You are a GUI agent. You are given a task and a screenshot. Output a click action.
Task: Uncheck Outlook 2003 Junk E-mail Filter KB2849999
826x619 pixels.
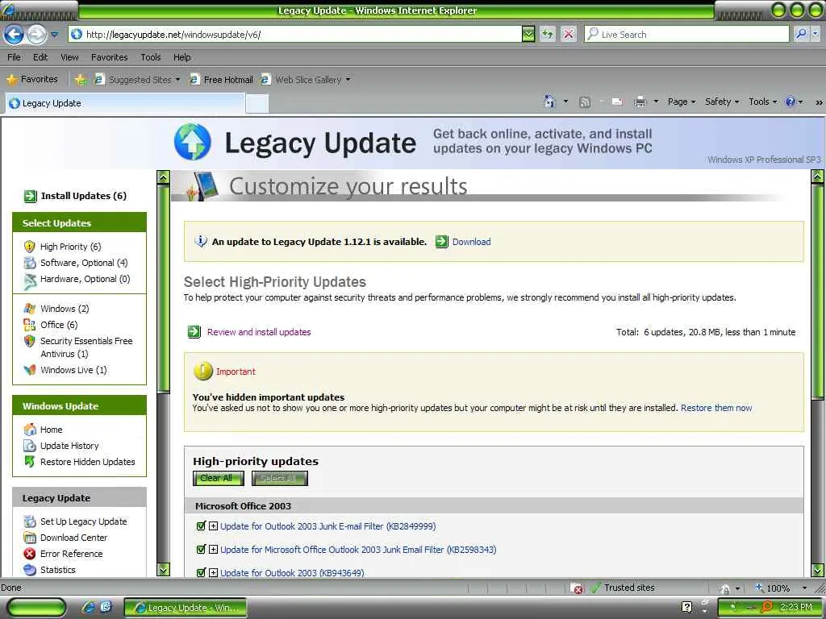pyautogui.click(x=200, y=526)
